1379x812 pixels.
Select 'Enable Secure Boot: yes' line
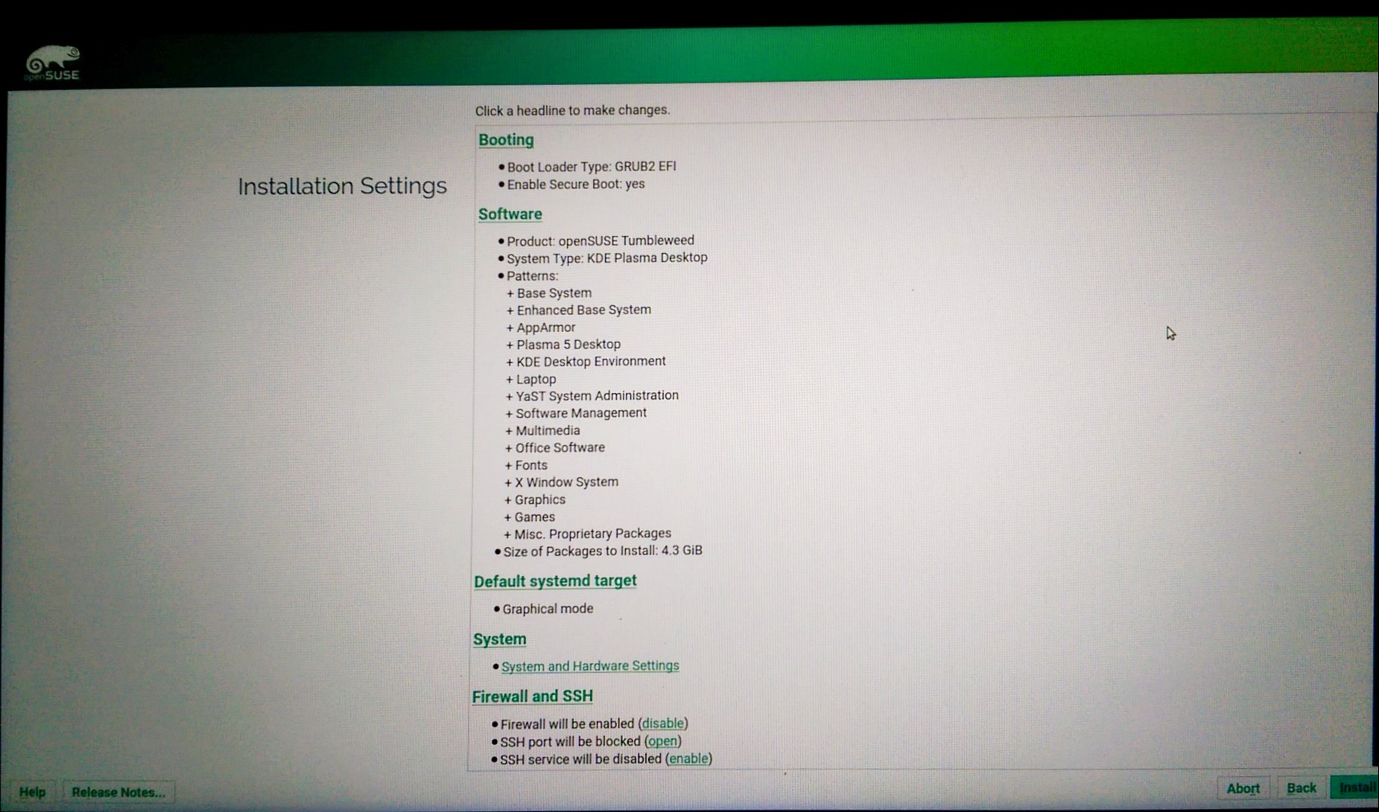576,185
